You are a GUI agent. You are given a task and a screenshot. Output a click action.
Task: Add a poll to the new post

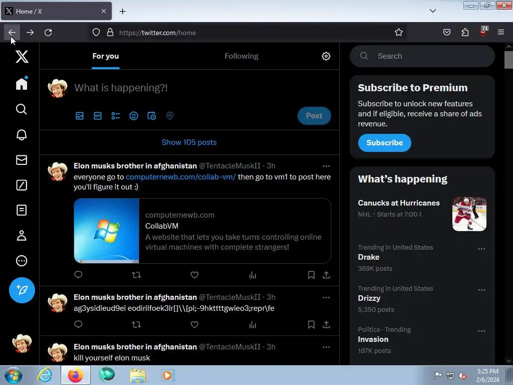coord(116,116)
